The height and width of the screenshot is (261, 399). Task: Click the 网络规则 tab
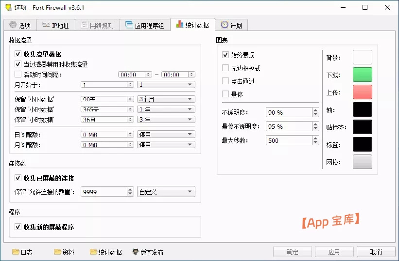tap(97, 25)
